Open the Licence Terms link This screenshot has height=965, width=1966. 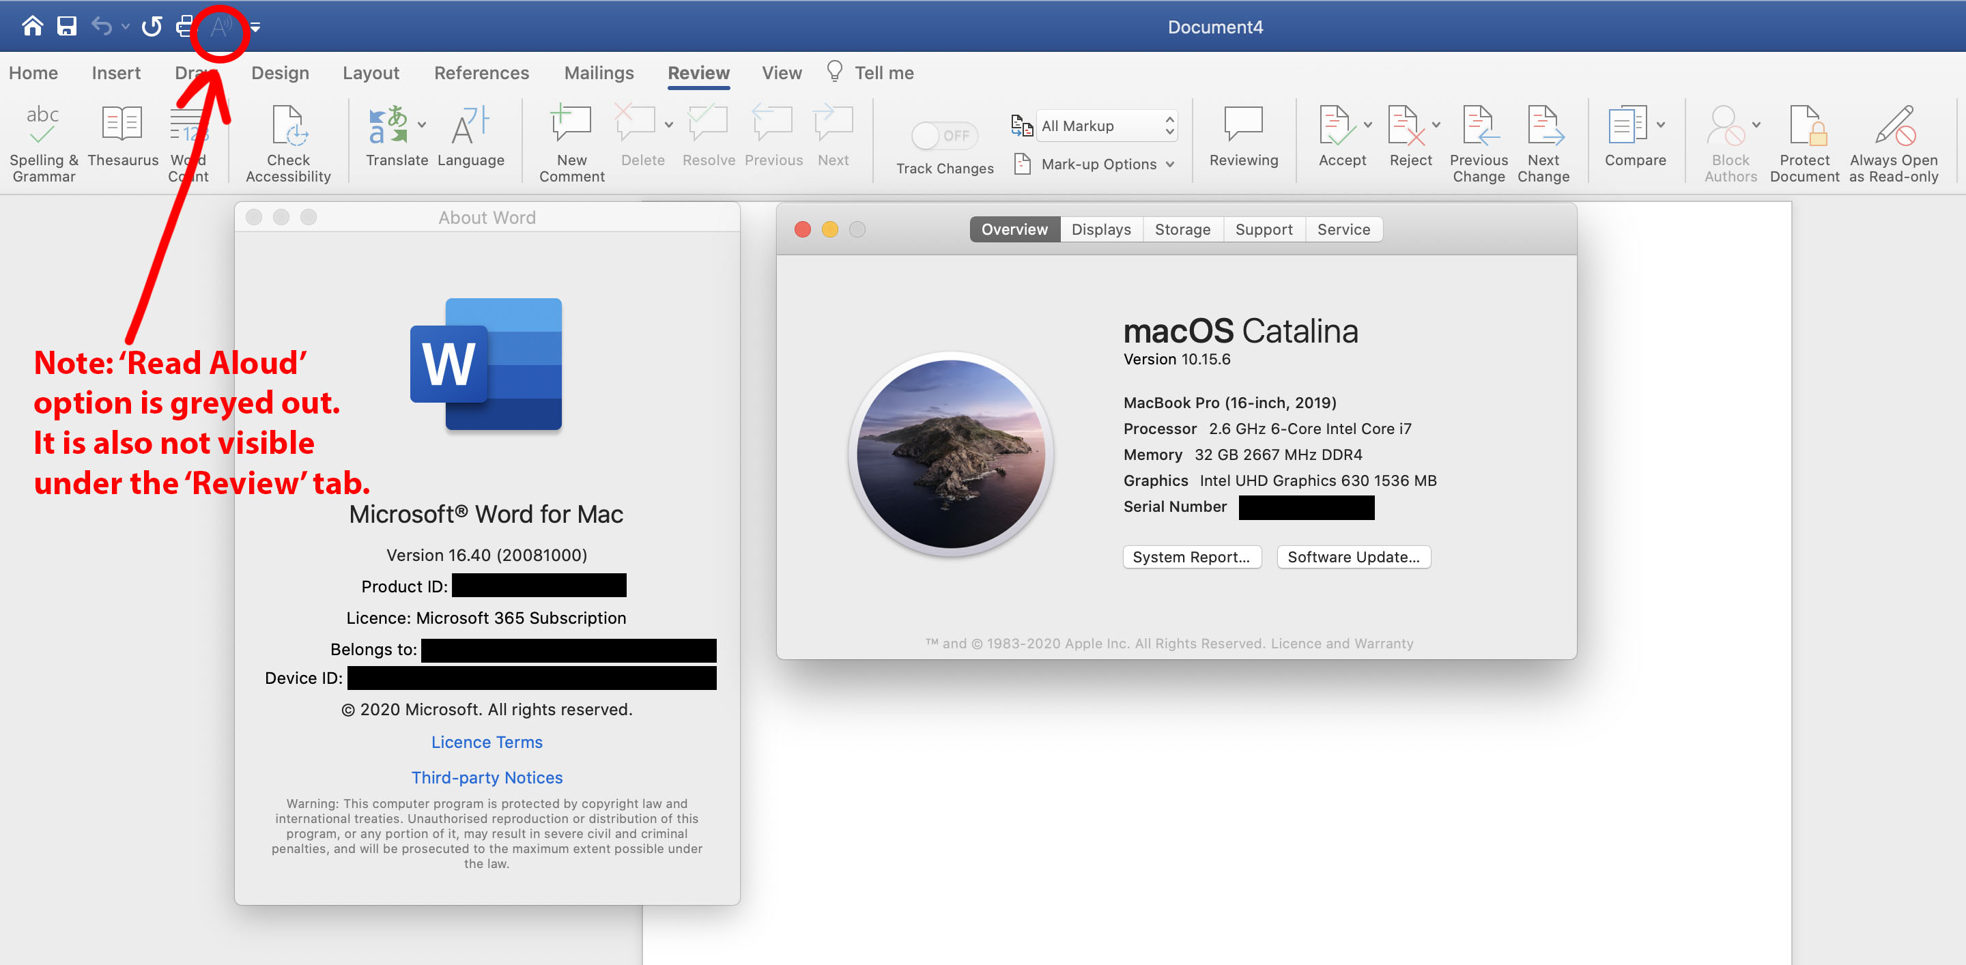click(486, 743)
